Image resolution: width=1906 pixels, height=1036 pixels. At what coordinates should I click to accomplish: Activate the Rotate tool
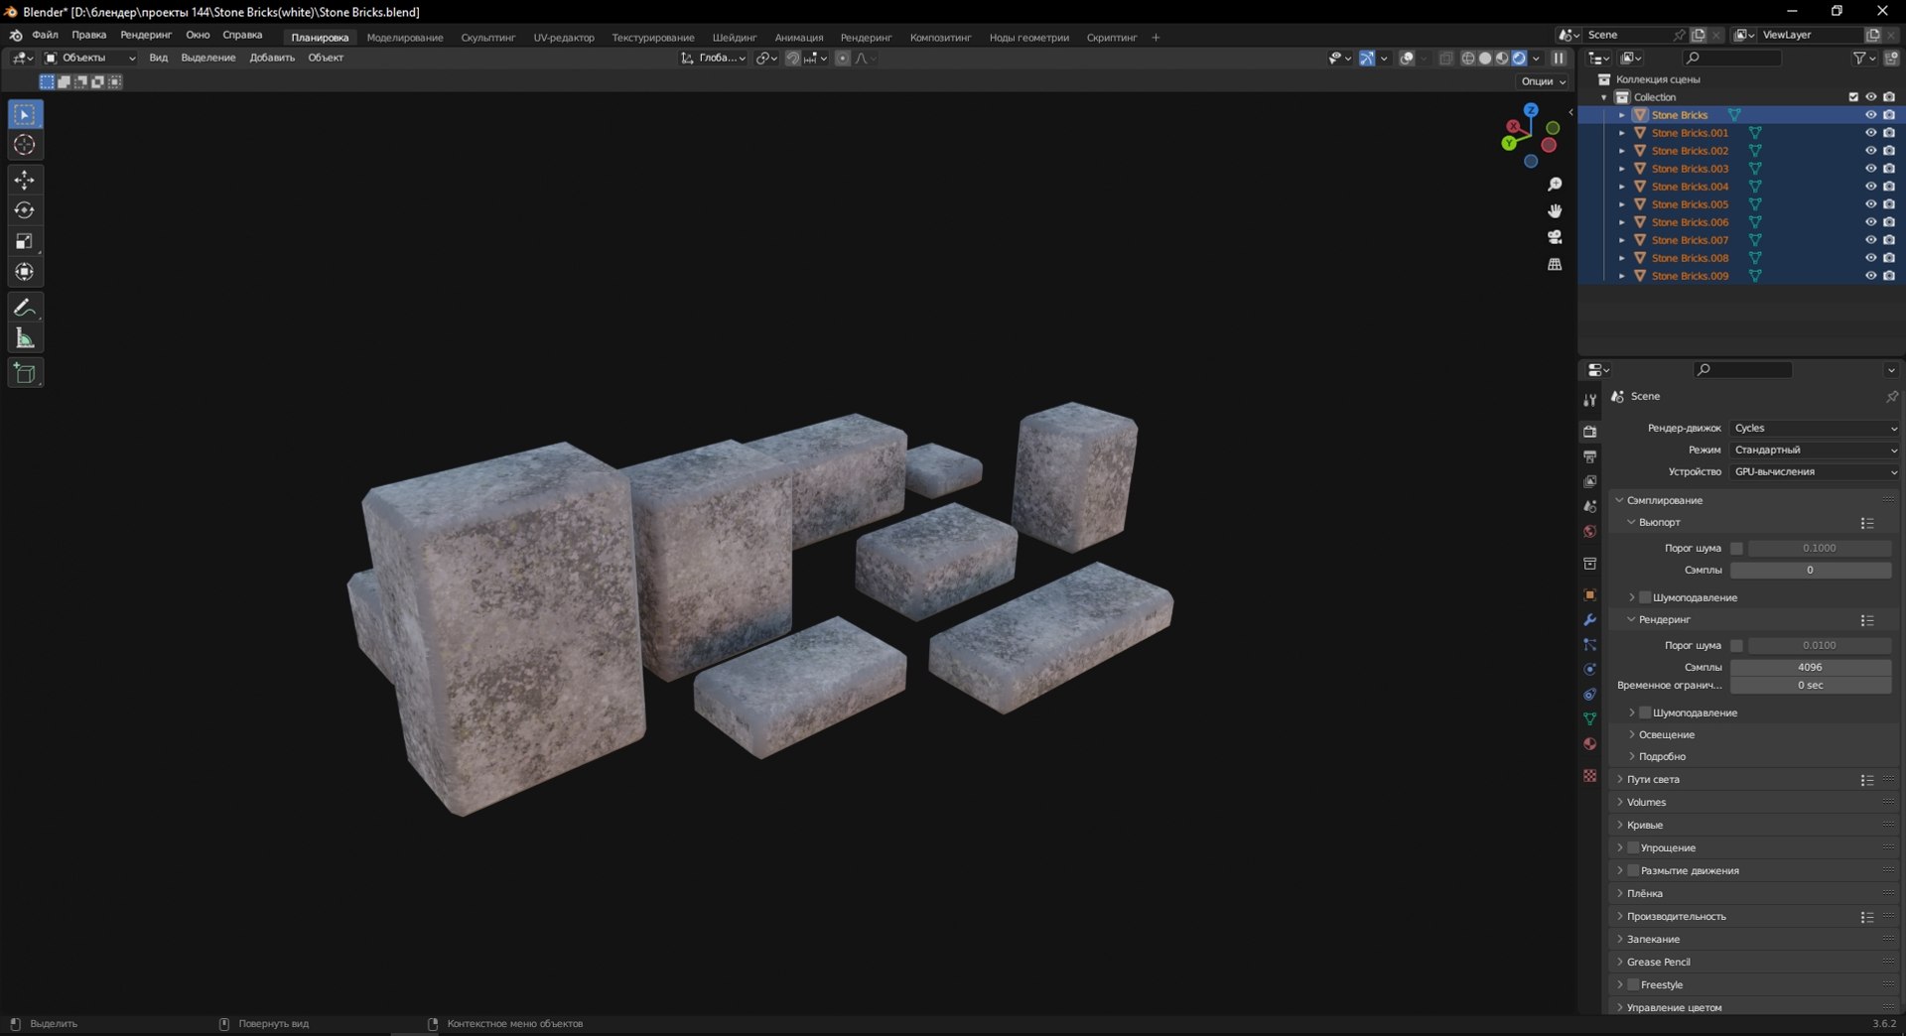pos(25,210)
